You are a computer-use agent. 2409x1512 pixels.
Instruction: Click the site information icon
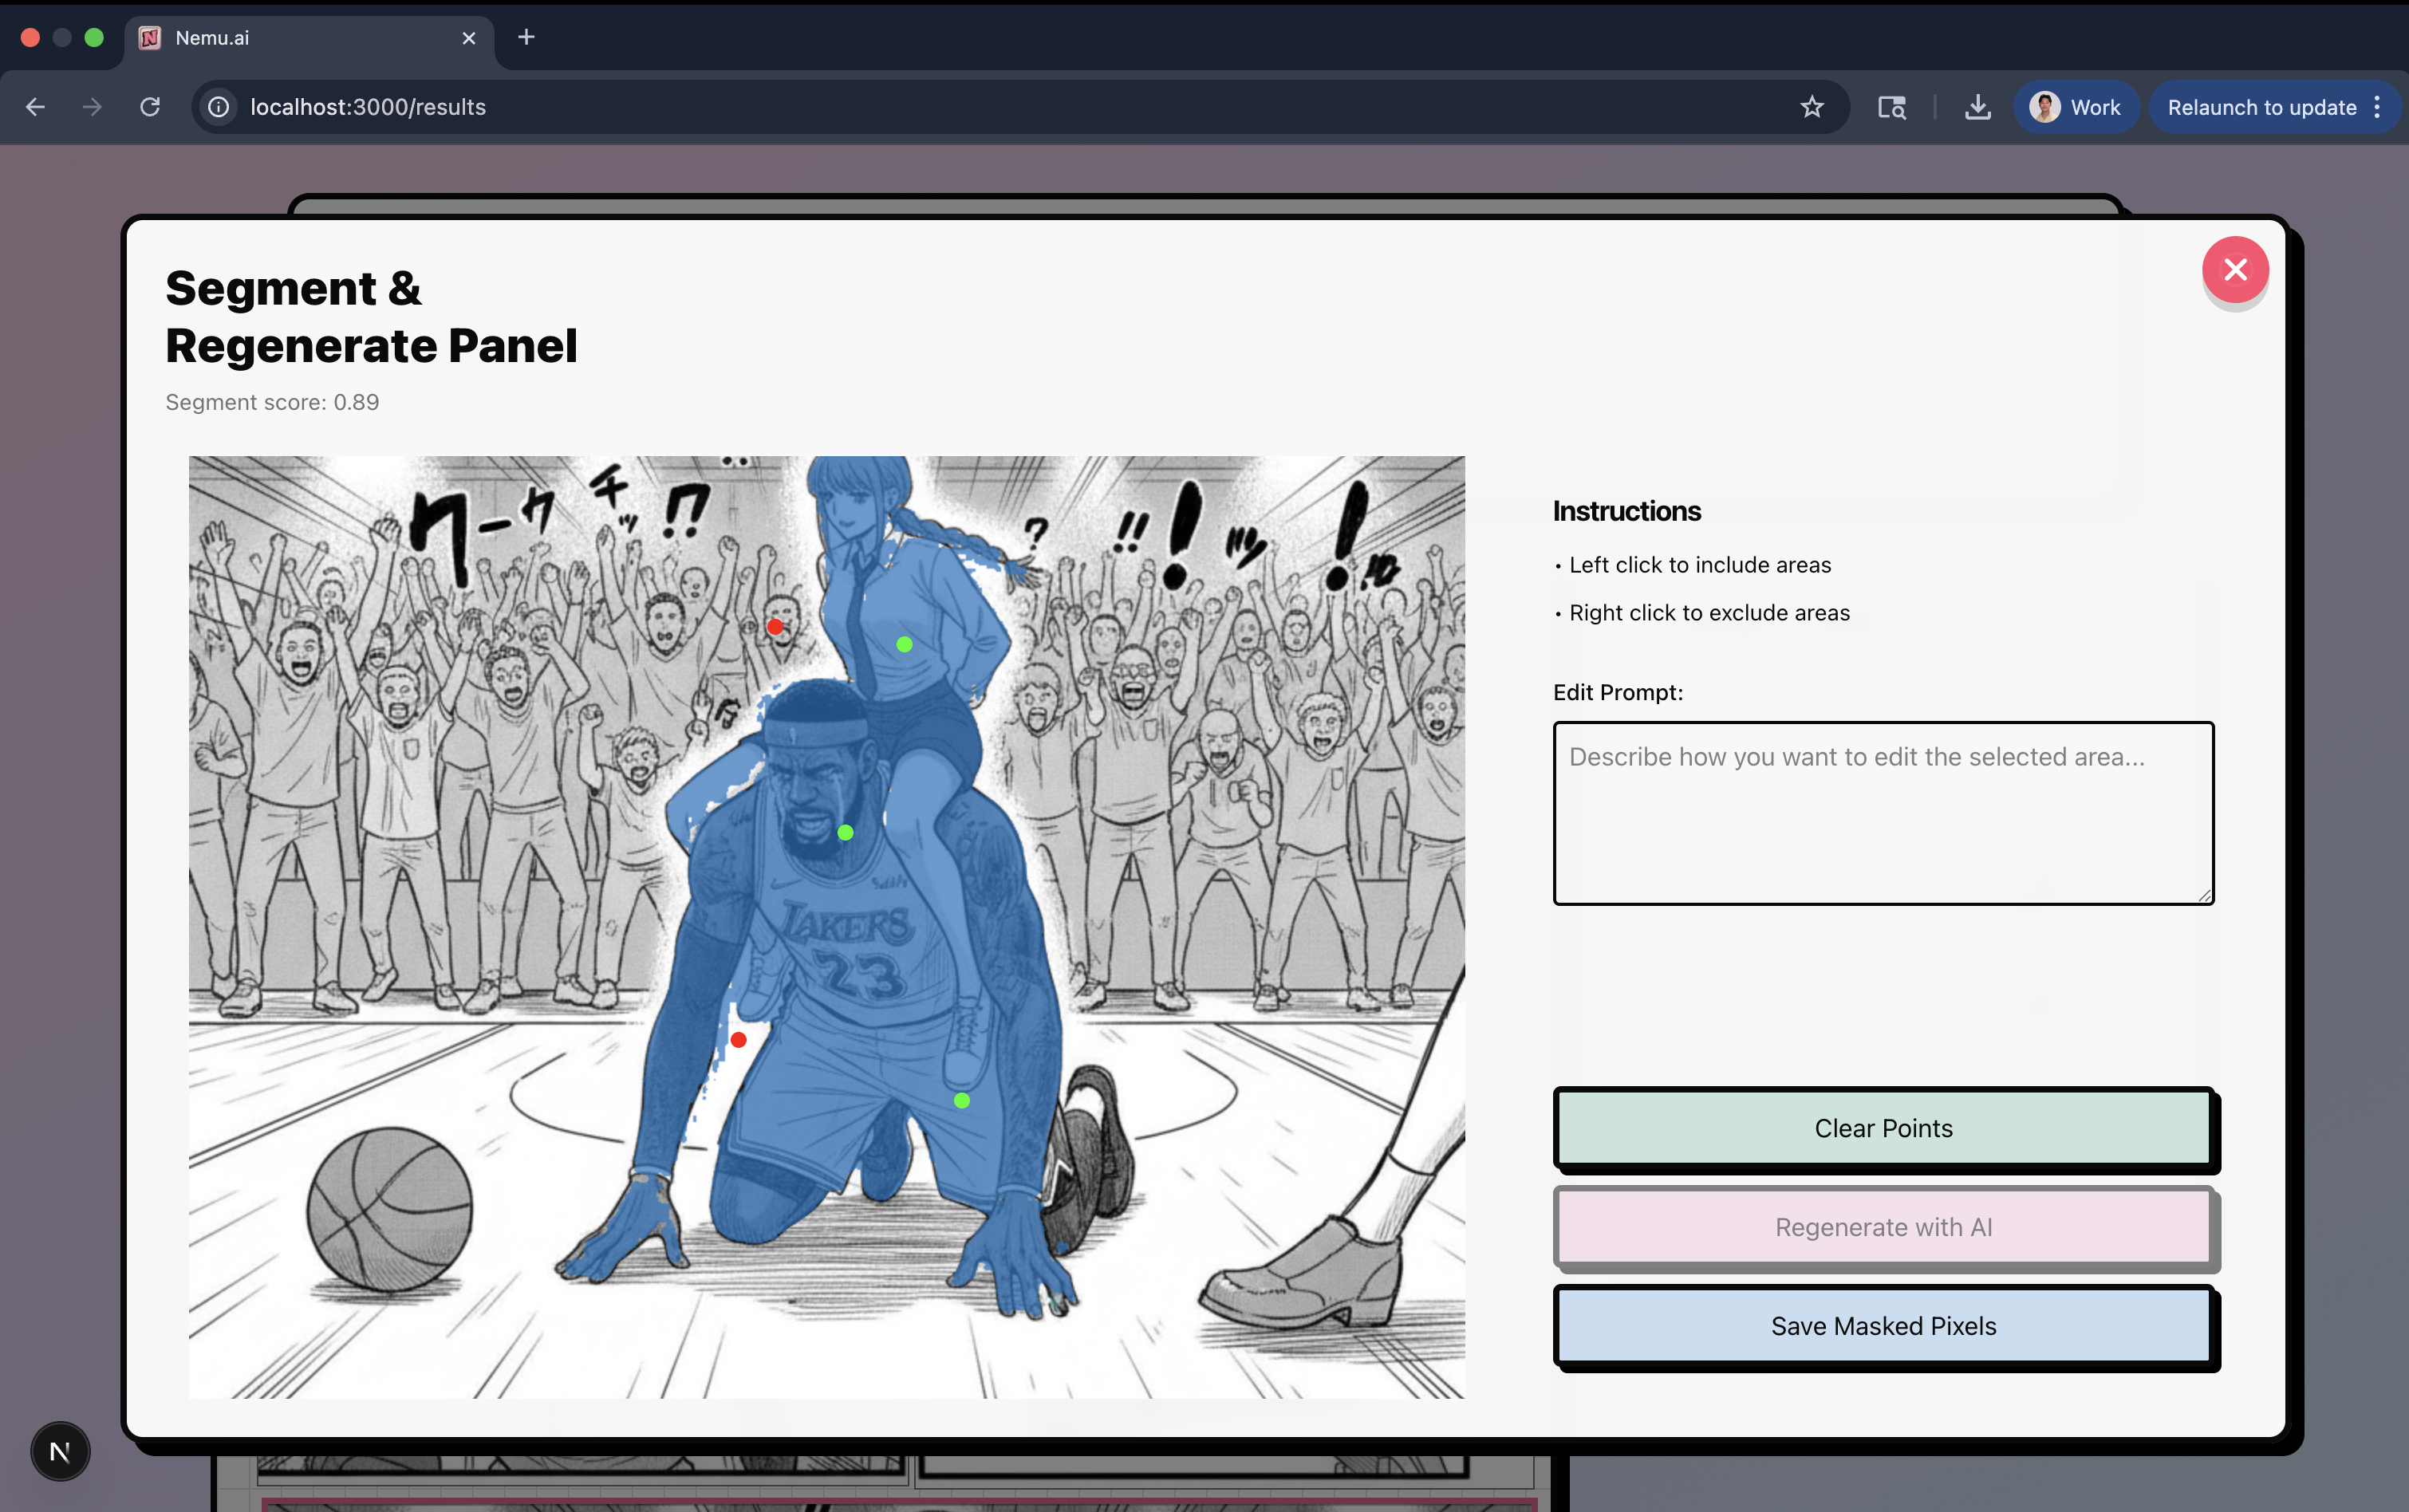[218, 107]
